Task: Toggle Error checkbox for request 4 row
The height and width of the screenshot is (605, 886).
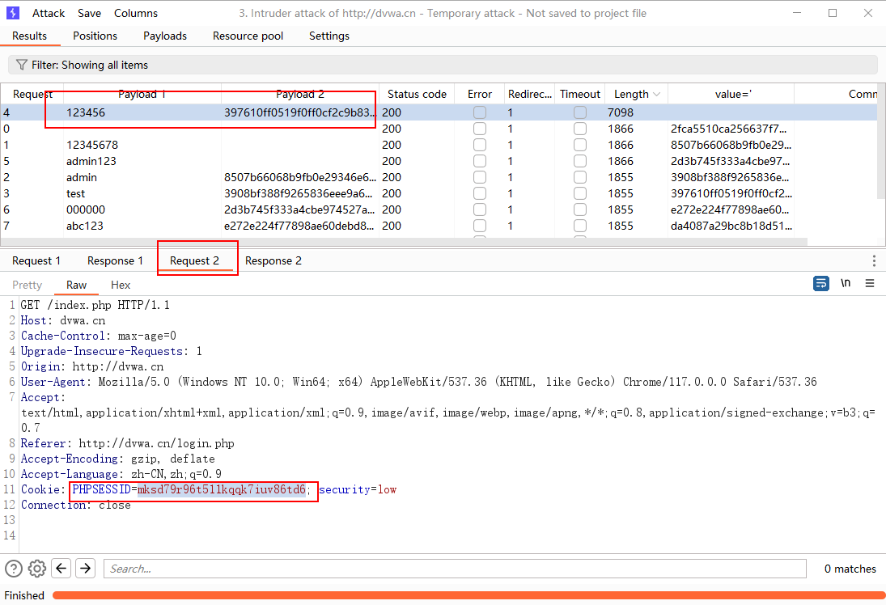Action: pyautogui.click(x=480, y=112)
